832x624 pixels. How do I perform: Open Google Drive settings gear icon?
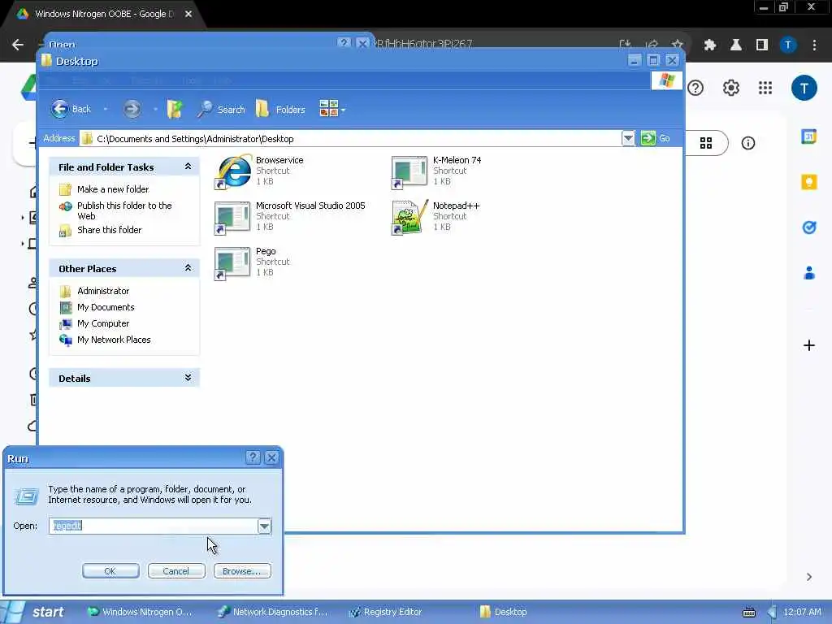[x=731, y=88]
